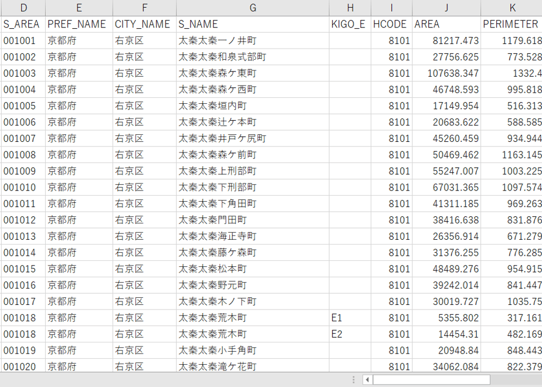
Task: Select column K header
Action: click(511, 8)
